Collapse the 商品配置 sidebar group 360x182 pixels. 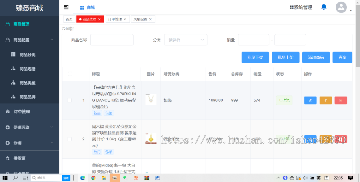point(52,40)
